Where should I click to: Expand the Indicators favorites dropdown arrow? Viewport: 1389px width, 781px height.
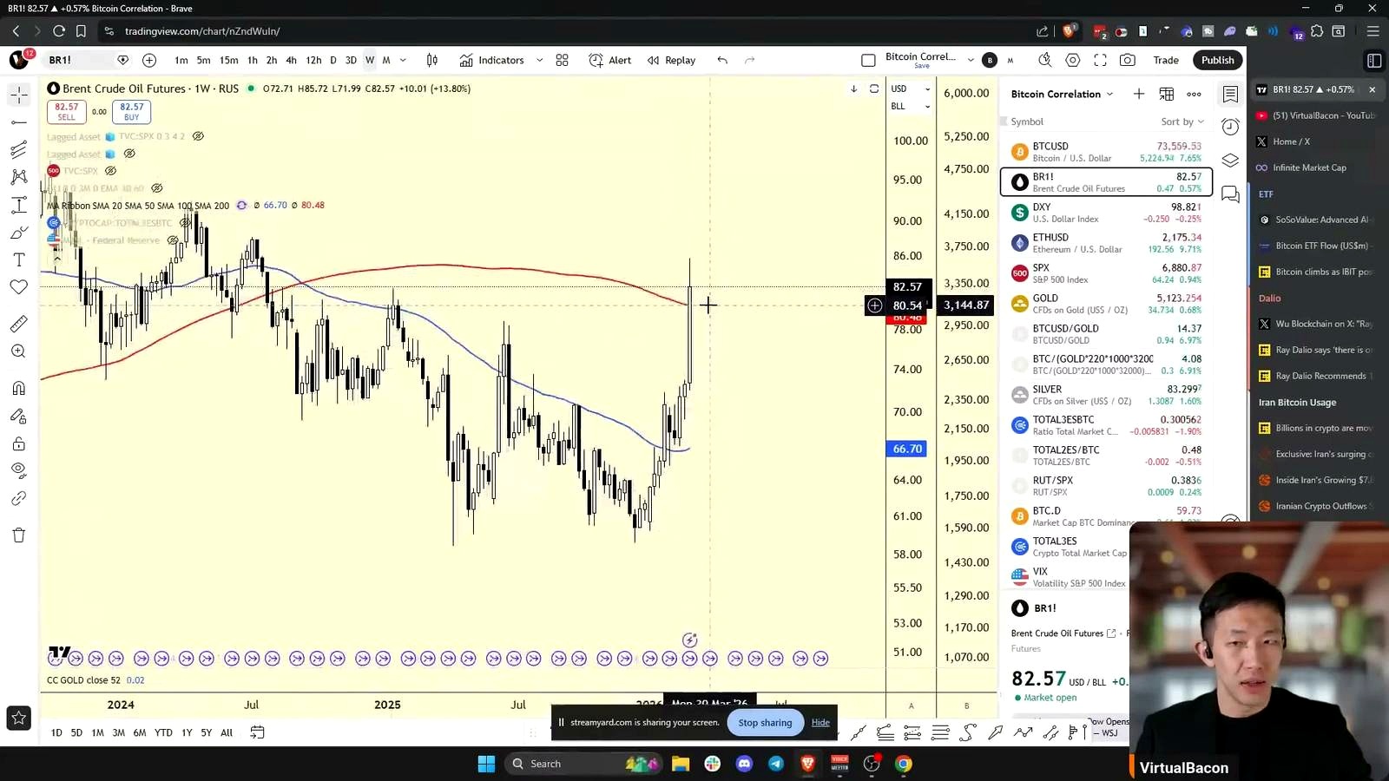coord(539,60)
